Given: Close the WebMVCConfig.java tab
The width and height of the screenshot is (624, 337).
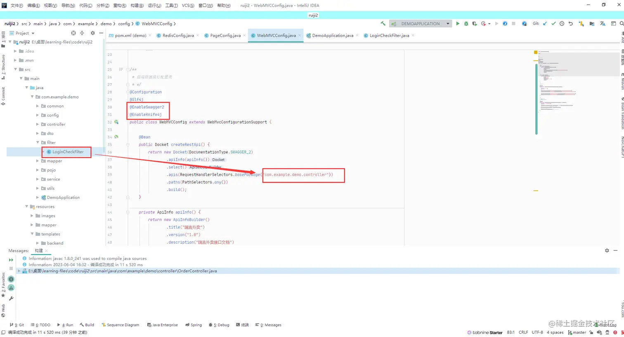Looking at the screenshot, I should click(300, 35).
